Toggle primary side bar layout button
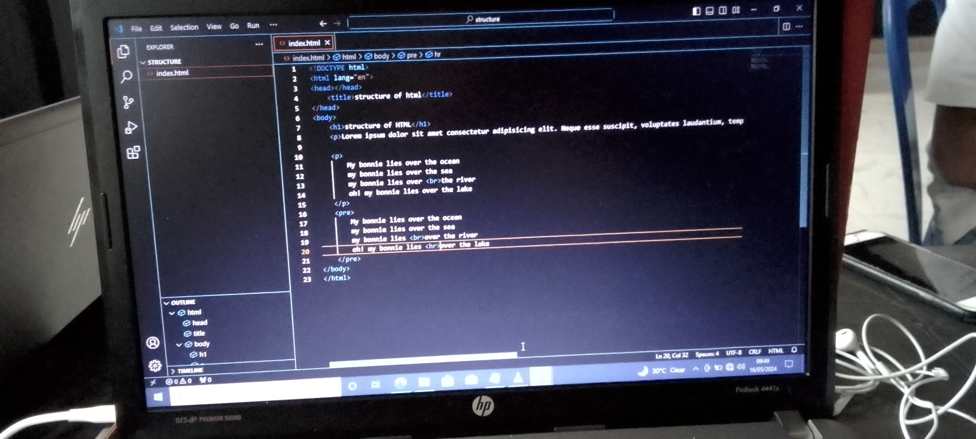The image size is (976, 439). point(696,11)
